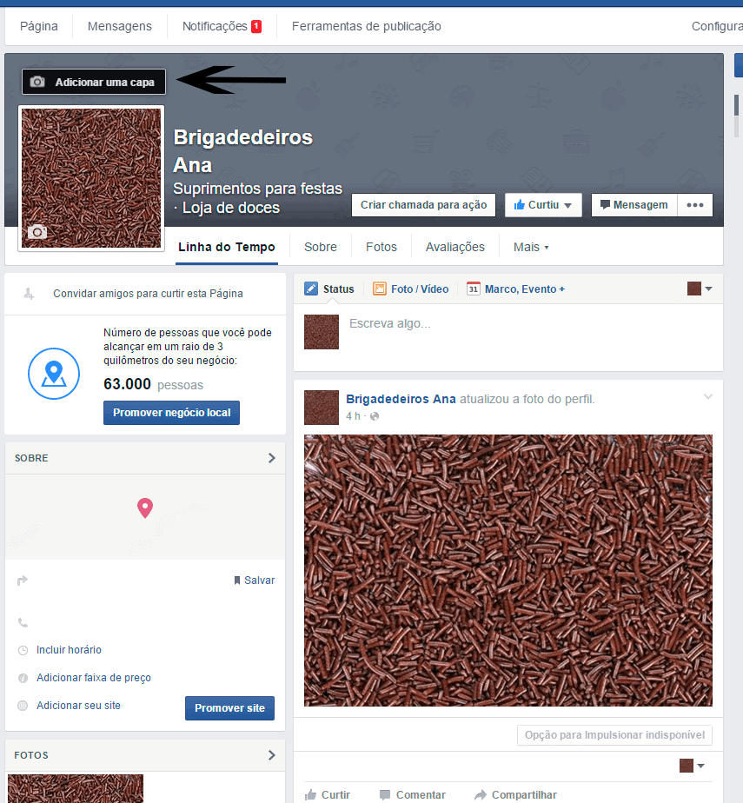Click the Escreva algo text field
The image size is (743, 803).
click(521, 324)
